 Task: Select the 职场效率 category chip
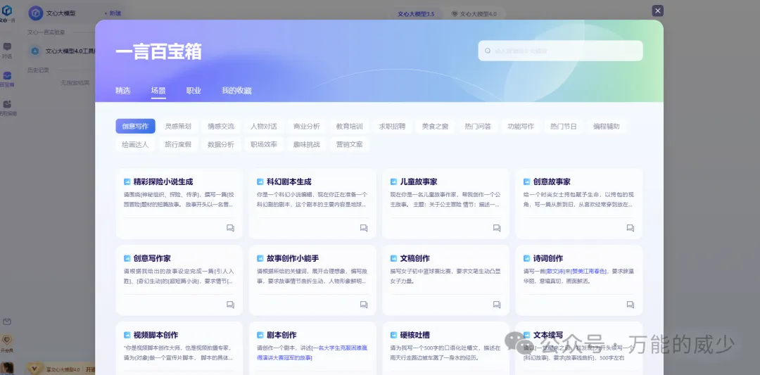(x=264, y=144)
